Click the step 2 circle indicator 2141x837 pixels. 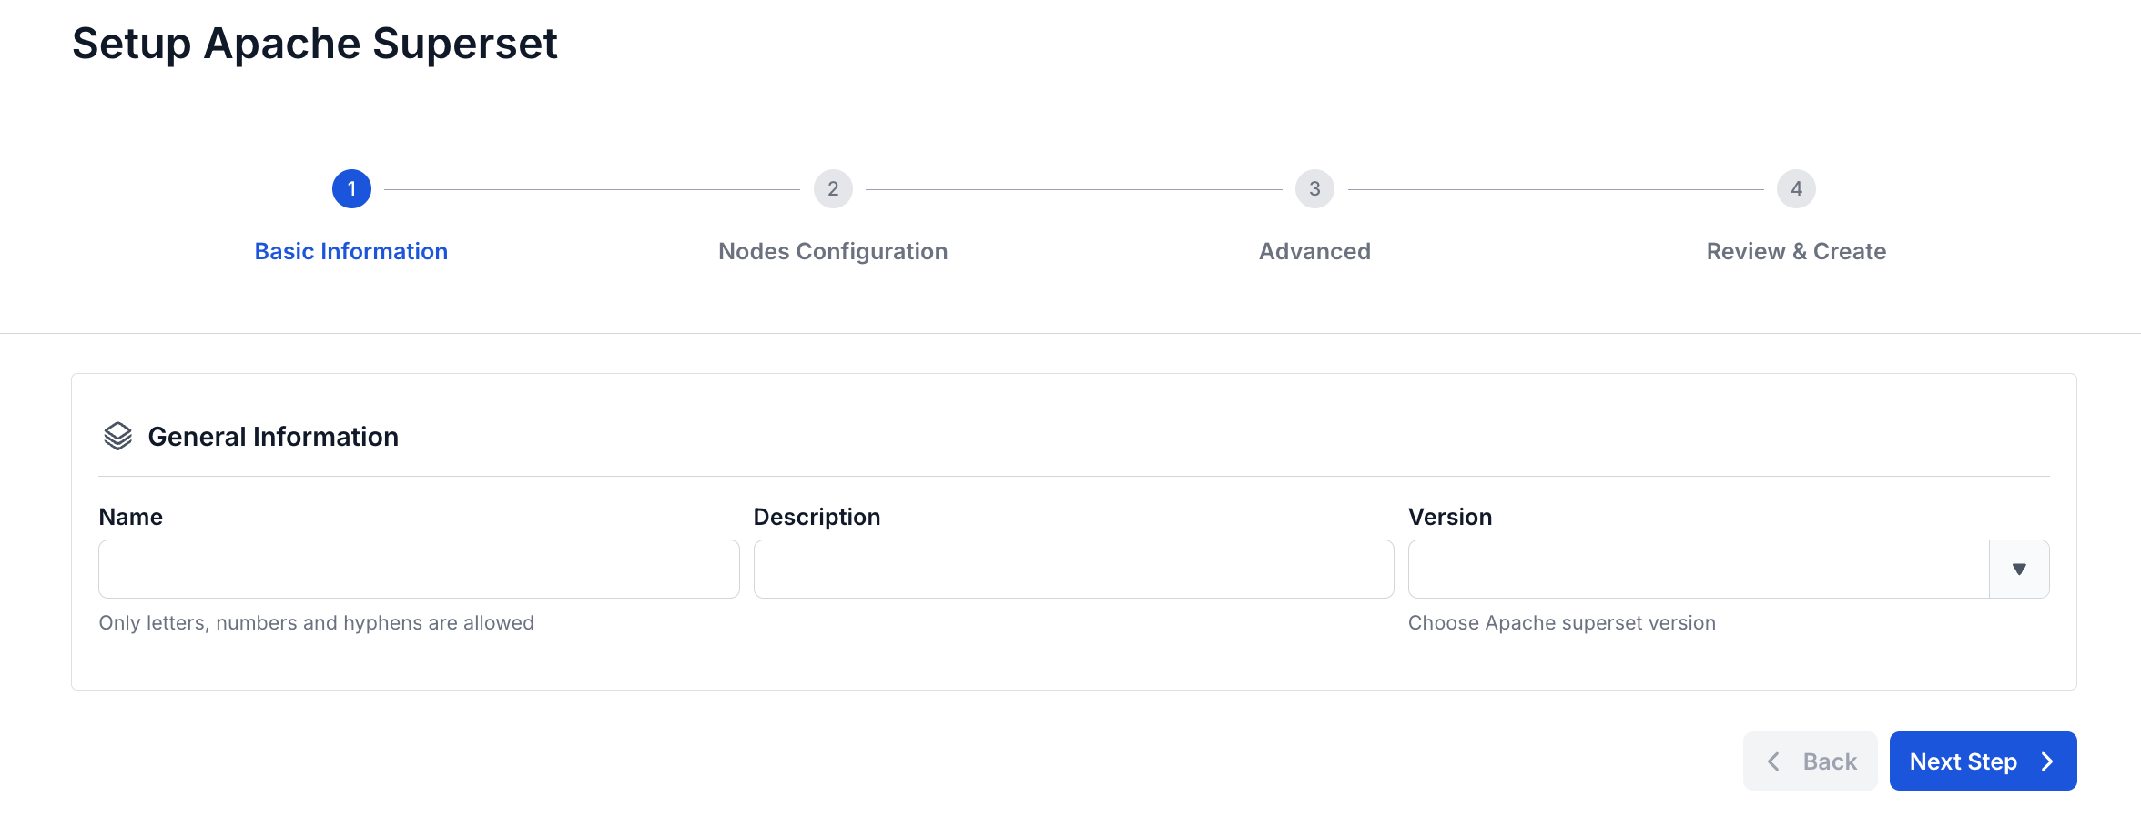(x=833, y=189)
